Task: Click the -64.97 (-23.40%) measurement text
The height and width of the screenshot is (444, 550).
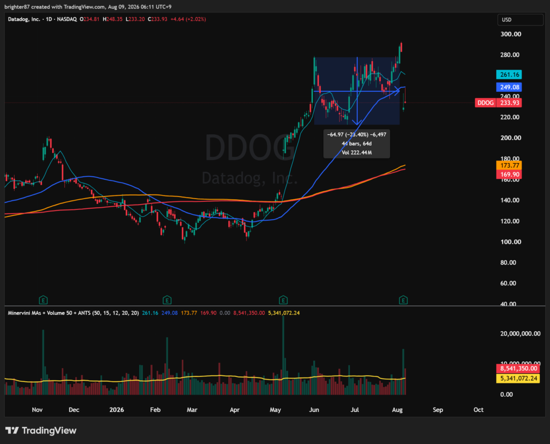Action: [x=357, y=135]
